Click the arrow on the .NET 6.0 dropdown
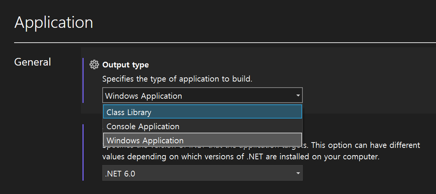The height and width of the screenshot is (194, 436). pyautogui.click(x=298, y=174)
